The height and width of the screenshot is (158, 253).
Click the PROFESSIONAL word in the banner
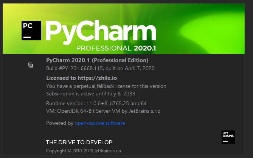pos(103,49)
